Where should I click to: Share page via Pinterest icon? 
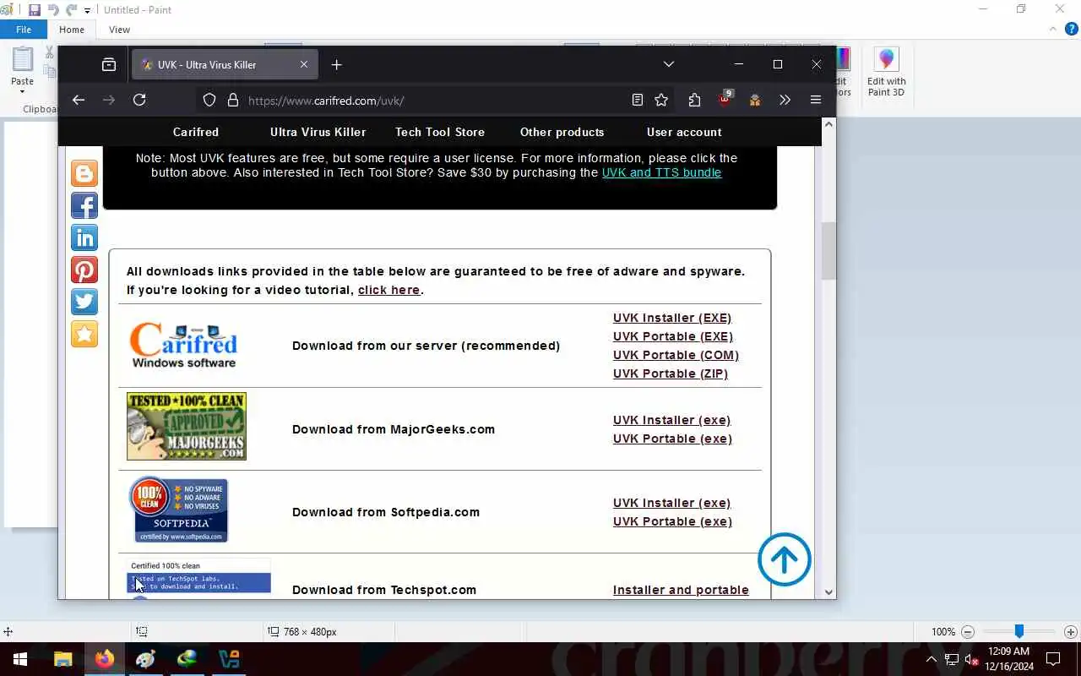(x=84, y=270)
